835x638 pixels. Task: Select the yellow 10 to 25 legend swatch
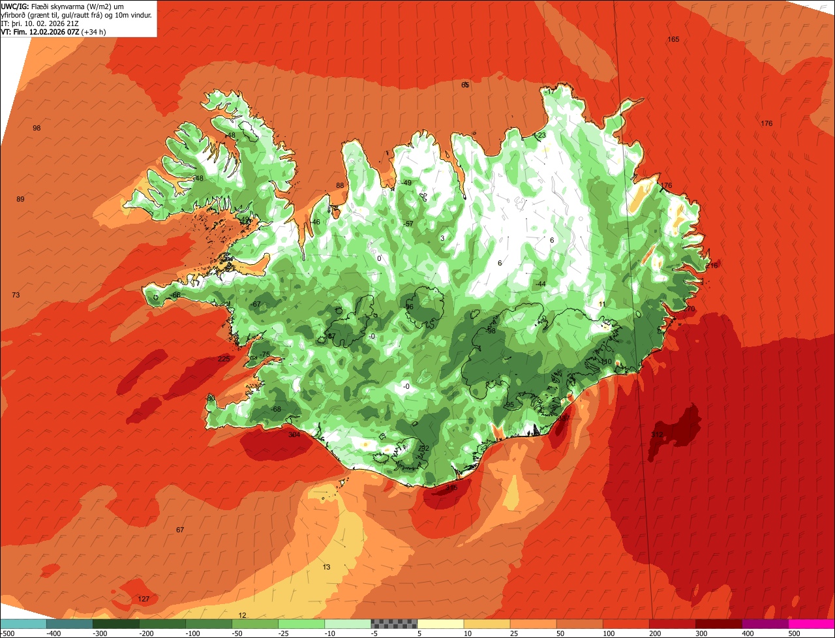click(x=486, y=624)
